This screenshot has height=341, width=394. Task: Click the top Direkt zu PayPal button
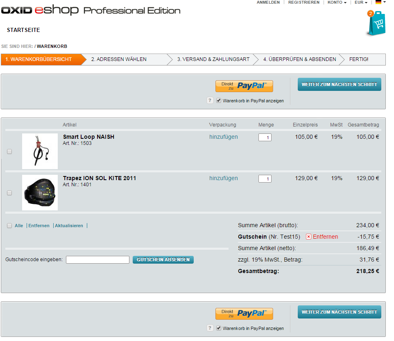[x=244, y=86]
